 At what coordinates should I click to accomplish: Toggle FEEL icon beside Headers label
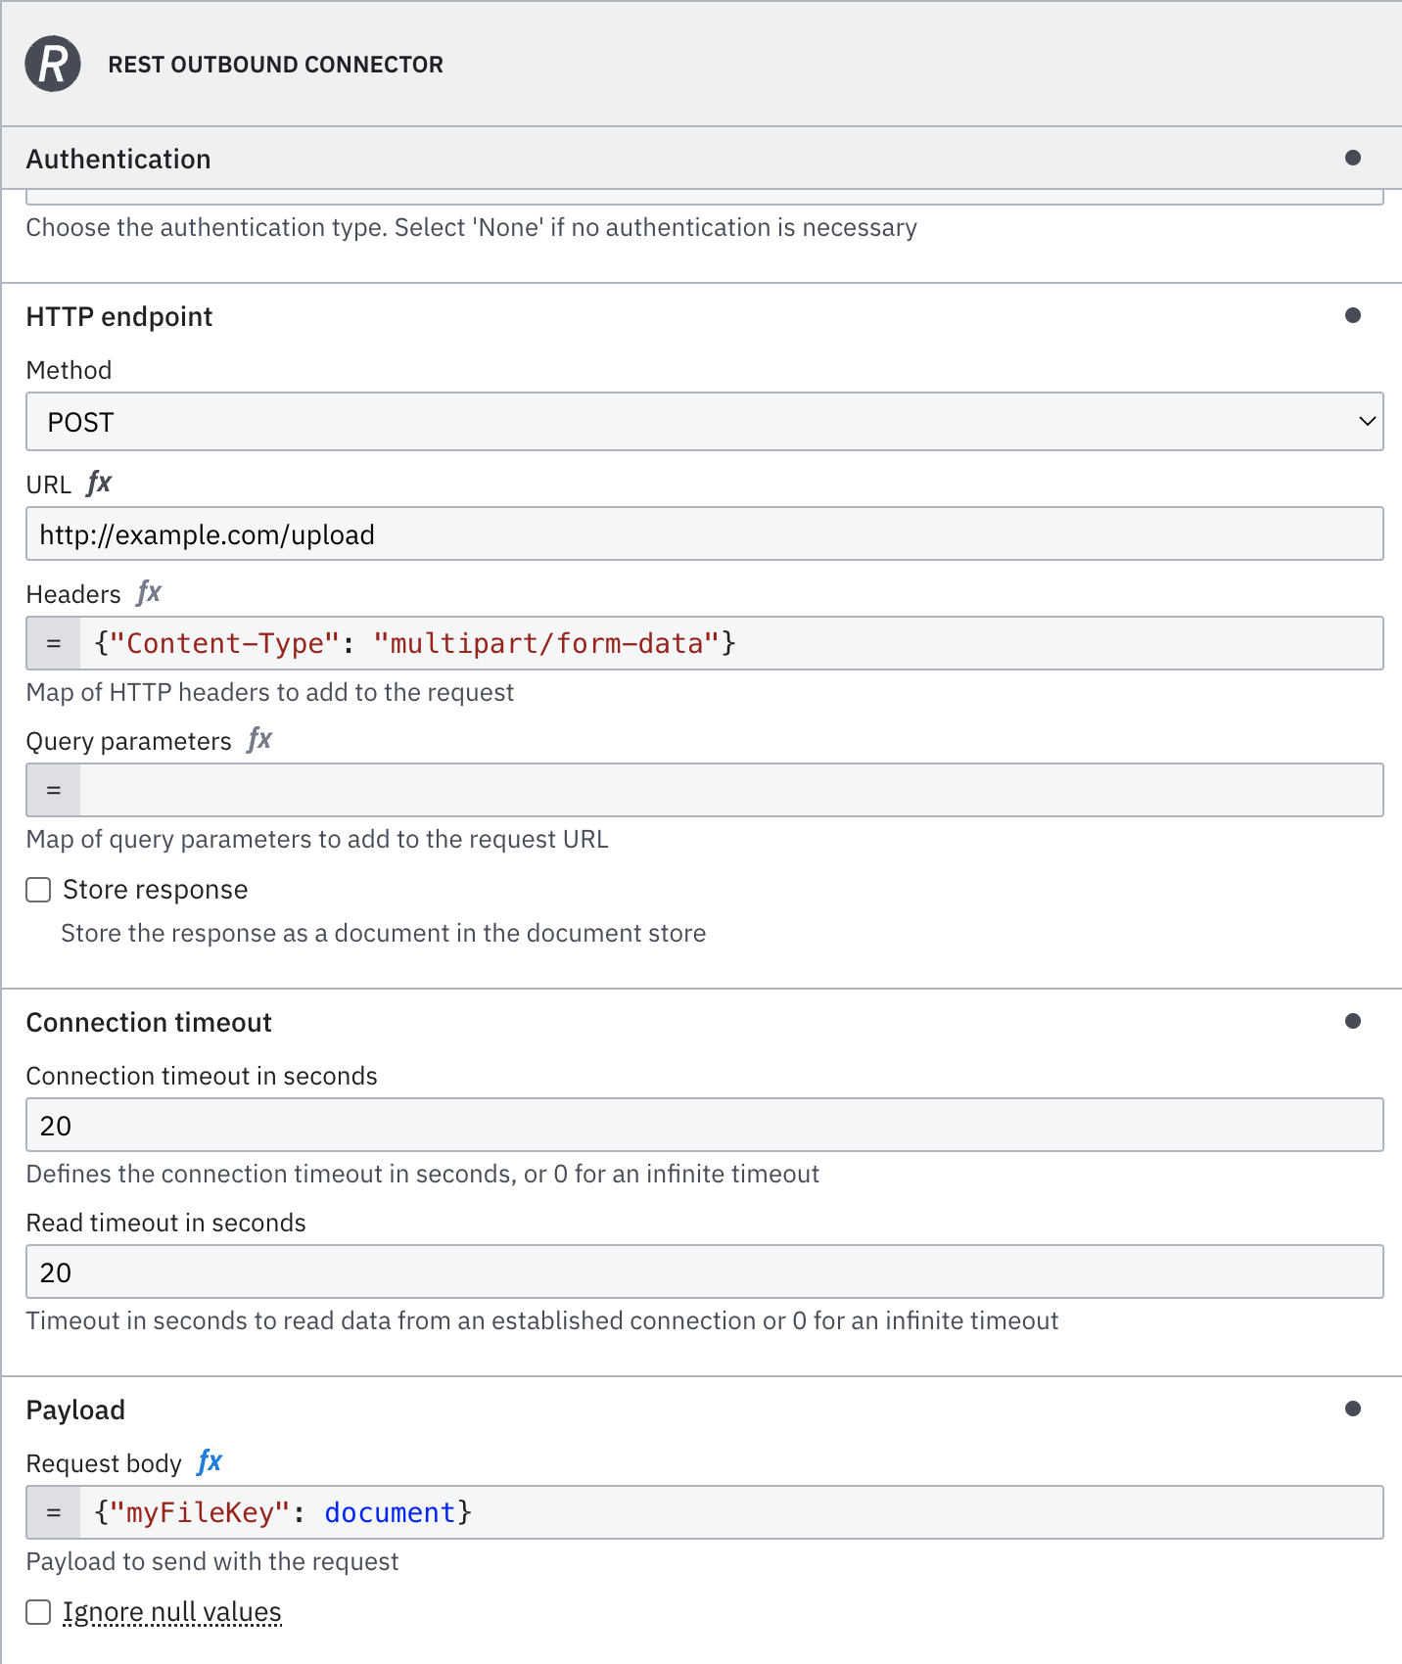point(149,593)
